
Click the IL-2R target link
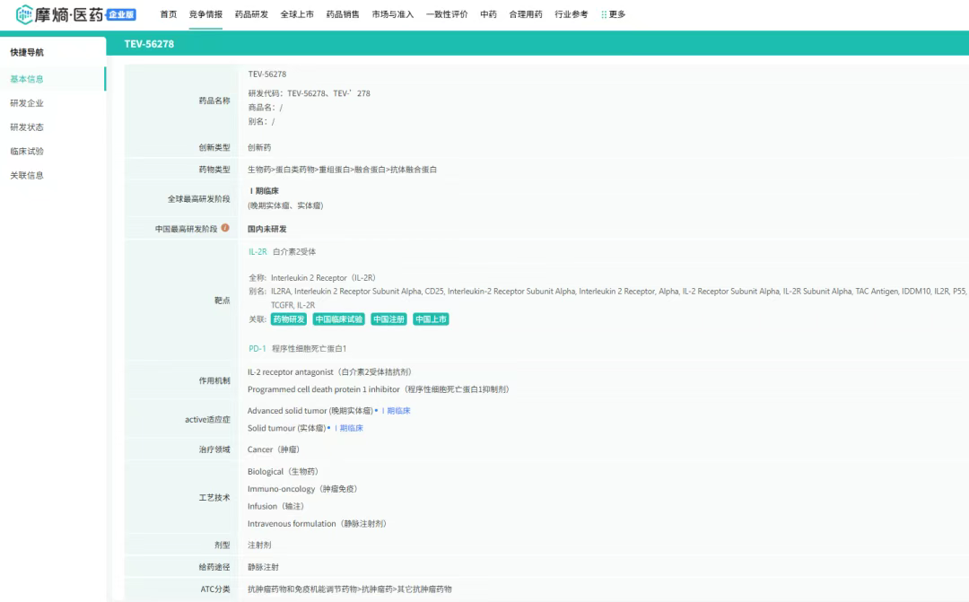pyautogui.click(x=258, y=251)
